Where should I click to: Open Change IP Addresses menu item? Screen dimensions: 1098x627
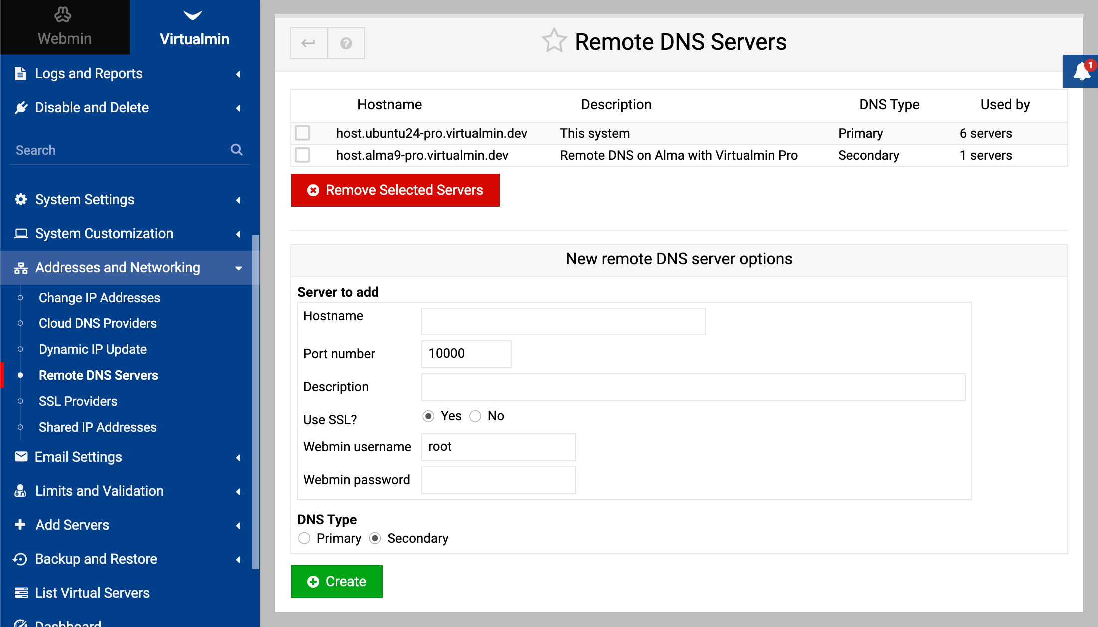pyautogui.click(x=99, y=298)
